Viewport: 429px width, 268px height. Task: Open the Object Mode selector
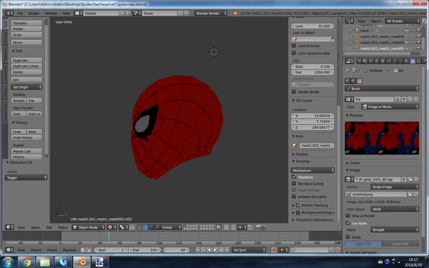coord(88,227)
